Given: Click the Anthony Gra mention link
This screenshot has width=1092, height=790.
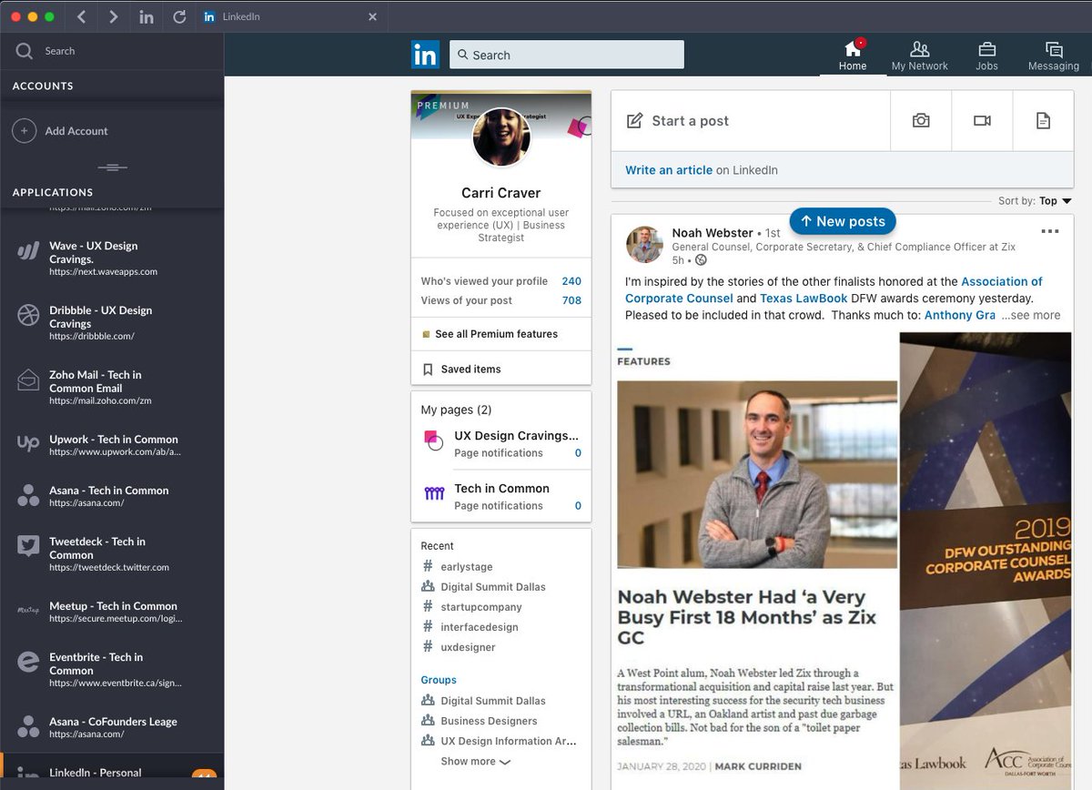Looking at the screenshot, I should 960,315.
